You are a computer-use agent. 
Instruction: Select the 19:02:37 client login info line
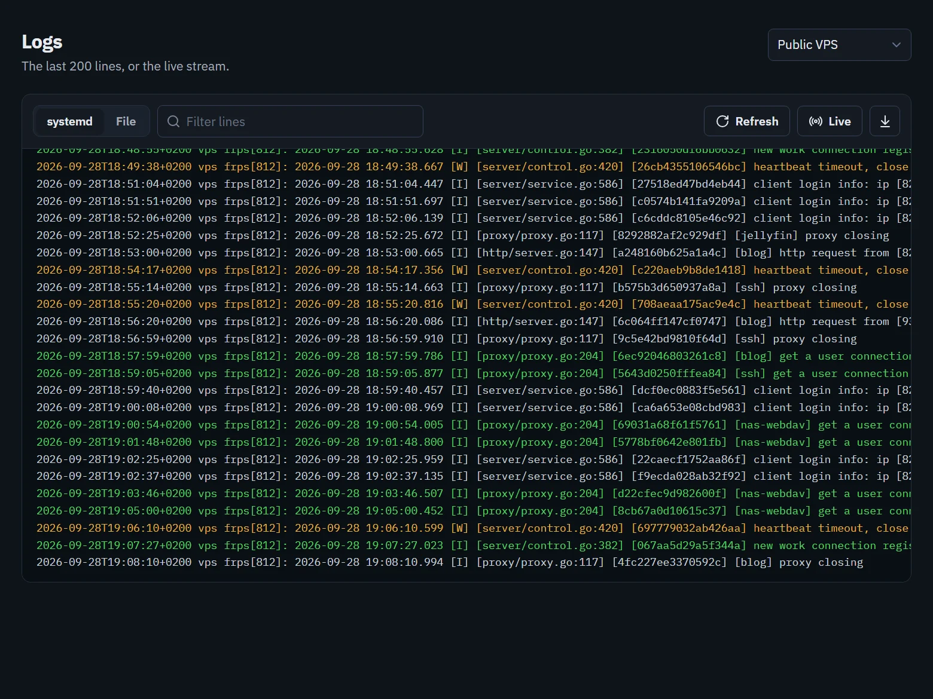pyautogui.click(x=472, y=476)
